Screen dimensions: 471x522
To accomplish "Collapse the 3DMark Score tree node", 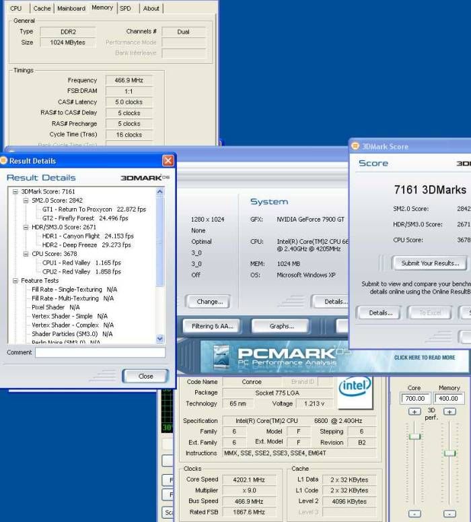I will (16, 192).
